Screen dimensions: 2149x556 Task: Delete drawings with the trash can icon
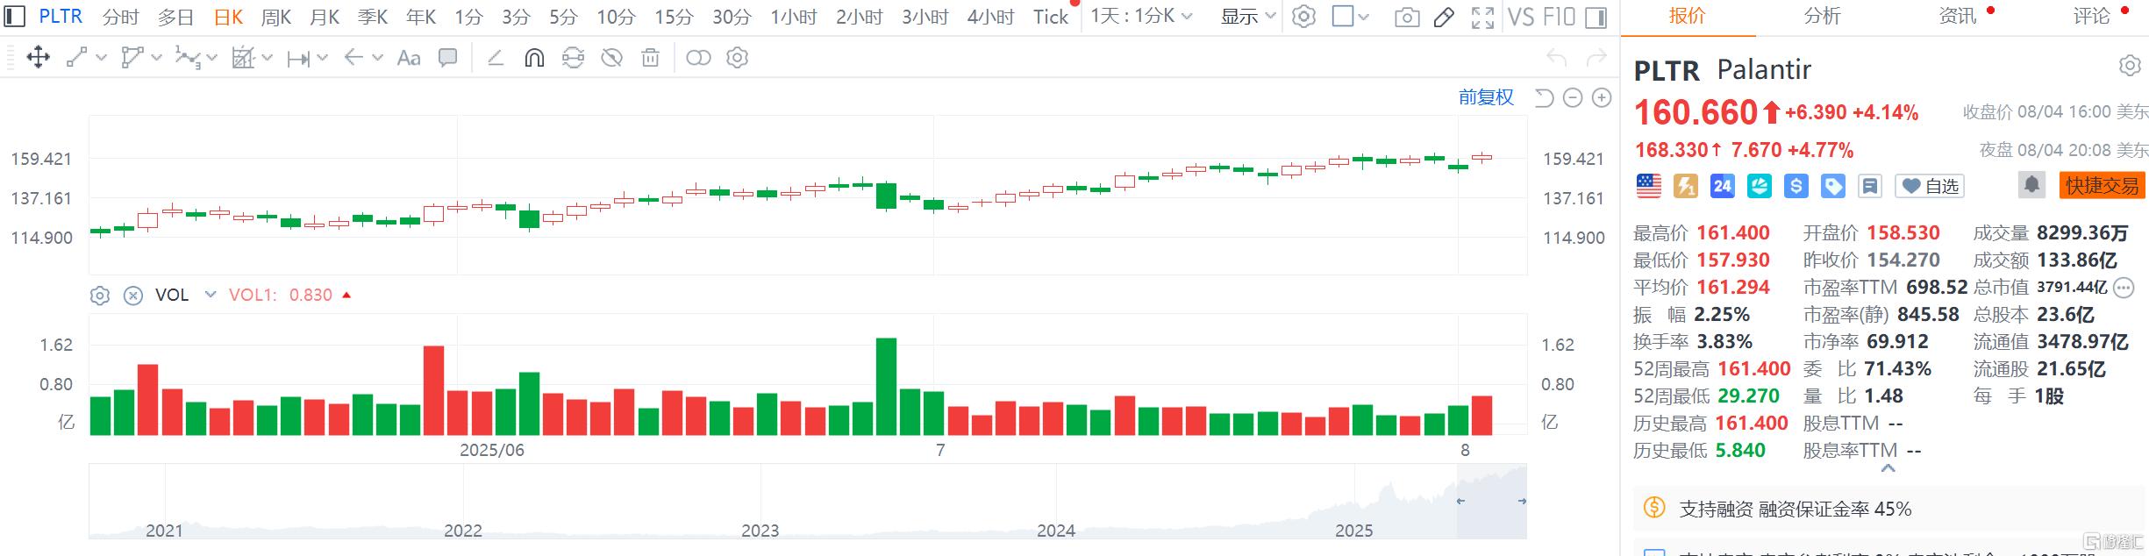pyautogui.click(x=650, y=58)
